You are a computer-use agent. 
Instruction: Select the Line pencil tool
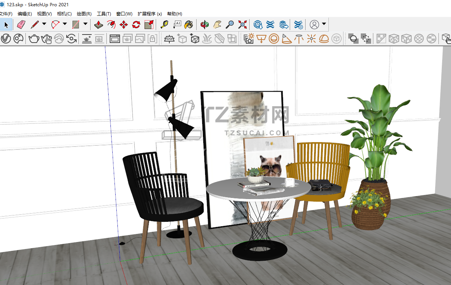tap(35, 25)
